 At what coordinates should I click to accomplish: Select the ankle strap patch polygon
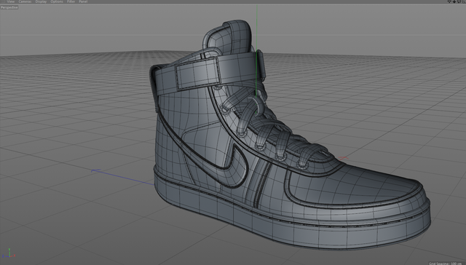(x=198, y=74)
